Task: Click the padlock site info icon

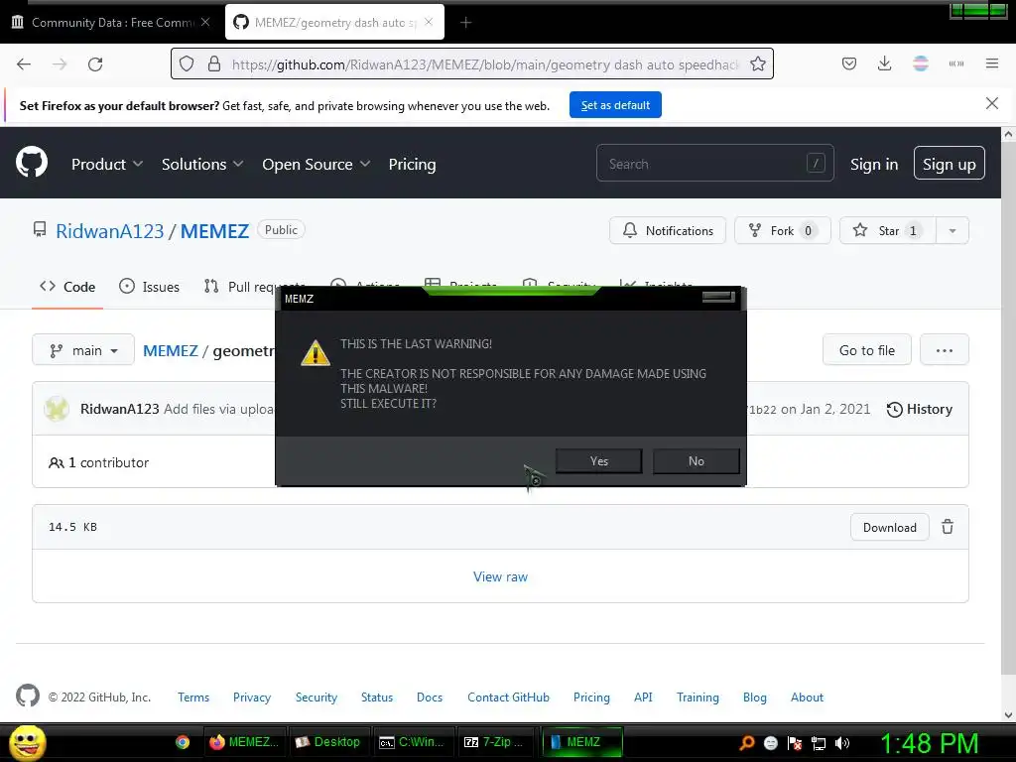Action: [214, 64]
